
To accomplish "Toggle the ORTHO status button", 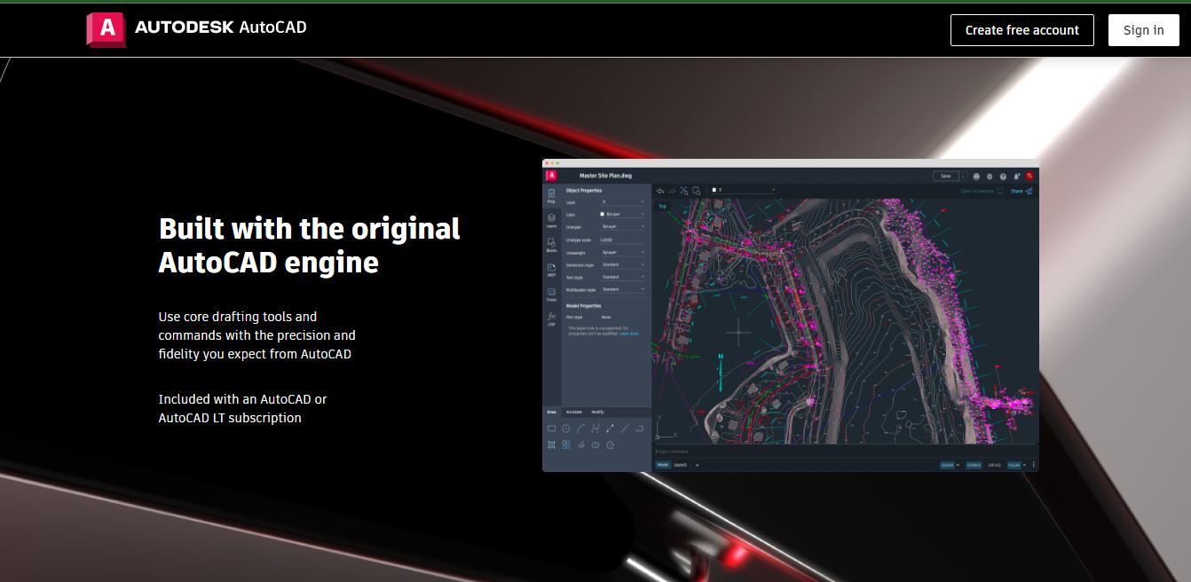I will (x=994, y=465).
